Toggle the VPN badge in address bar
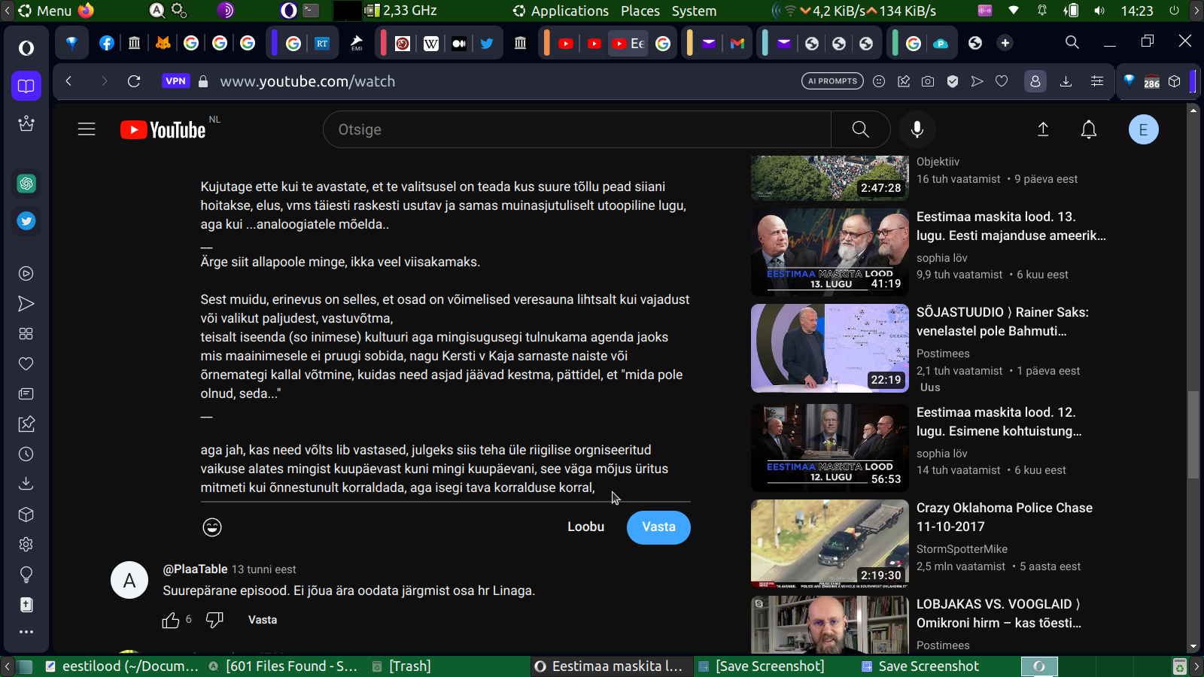 pos(175,81)
